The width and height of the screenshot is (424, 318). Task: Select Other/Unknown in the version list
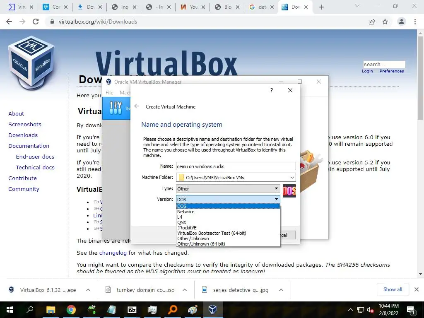228,238
